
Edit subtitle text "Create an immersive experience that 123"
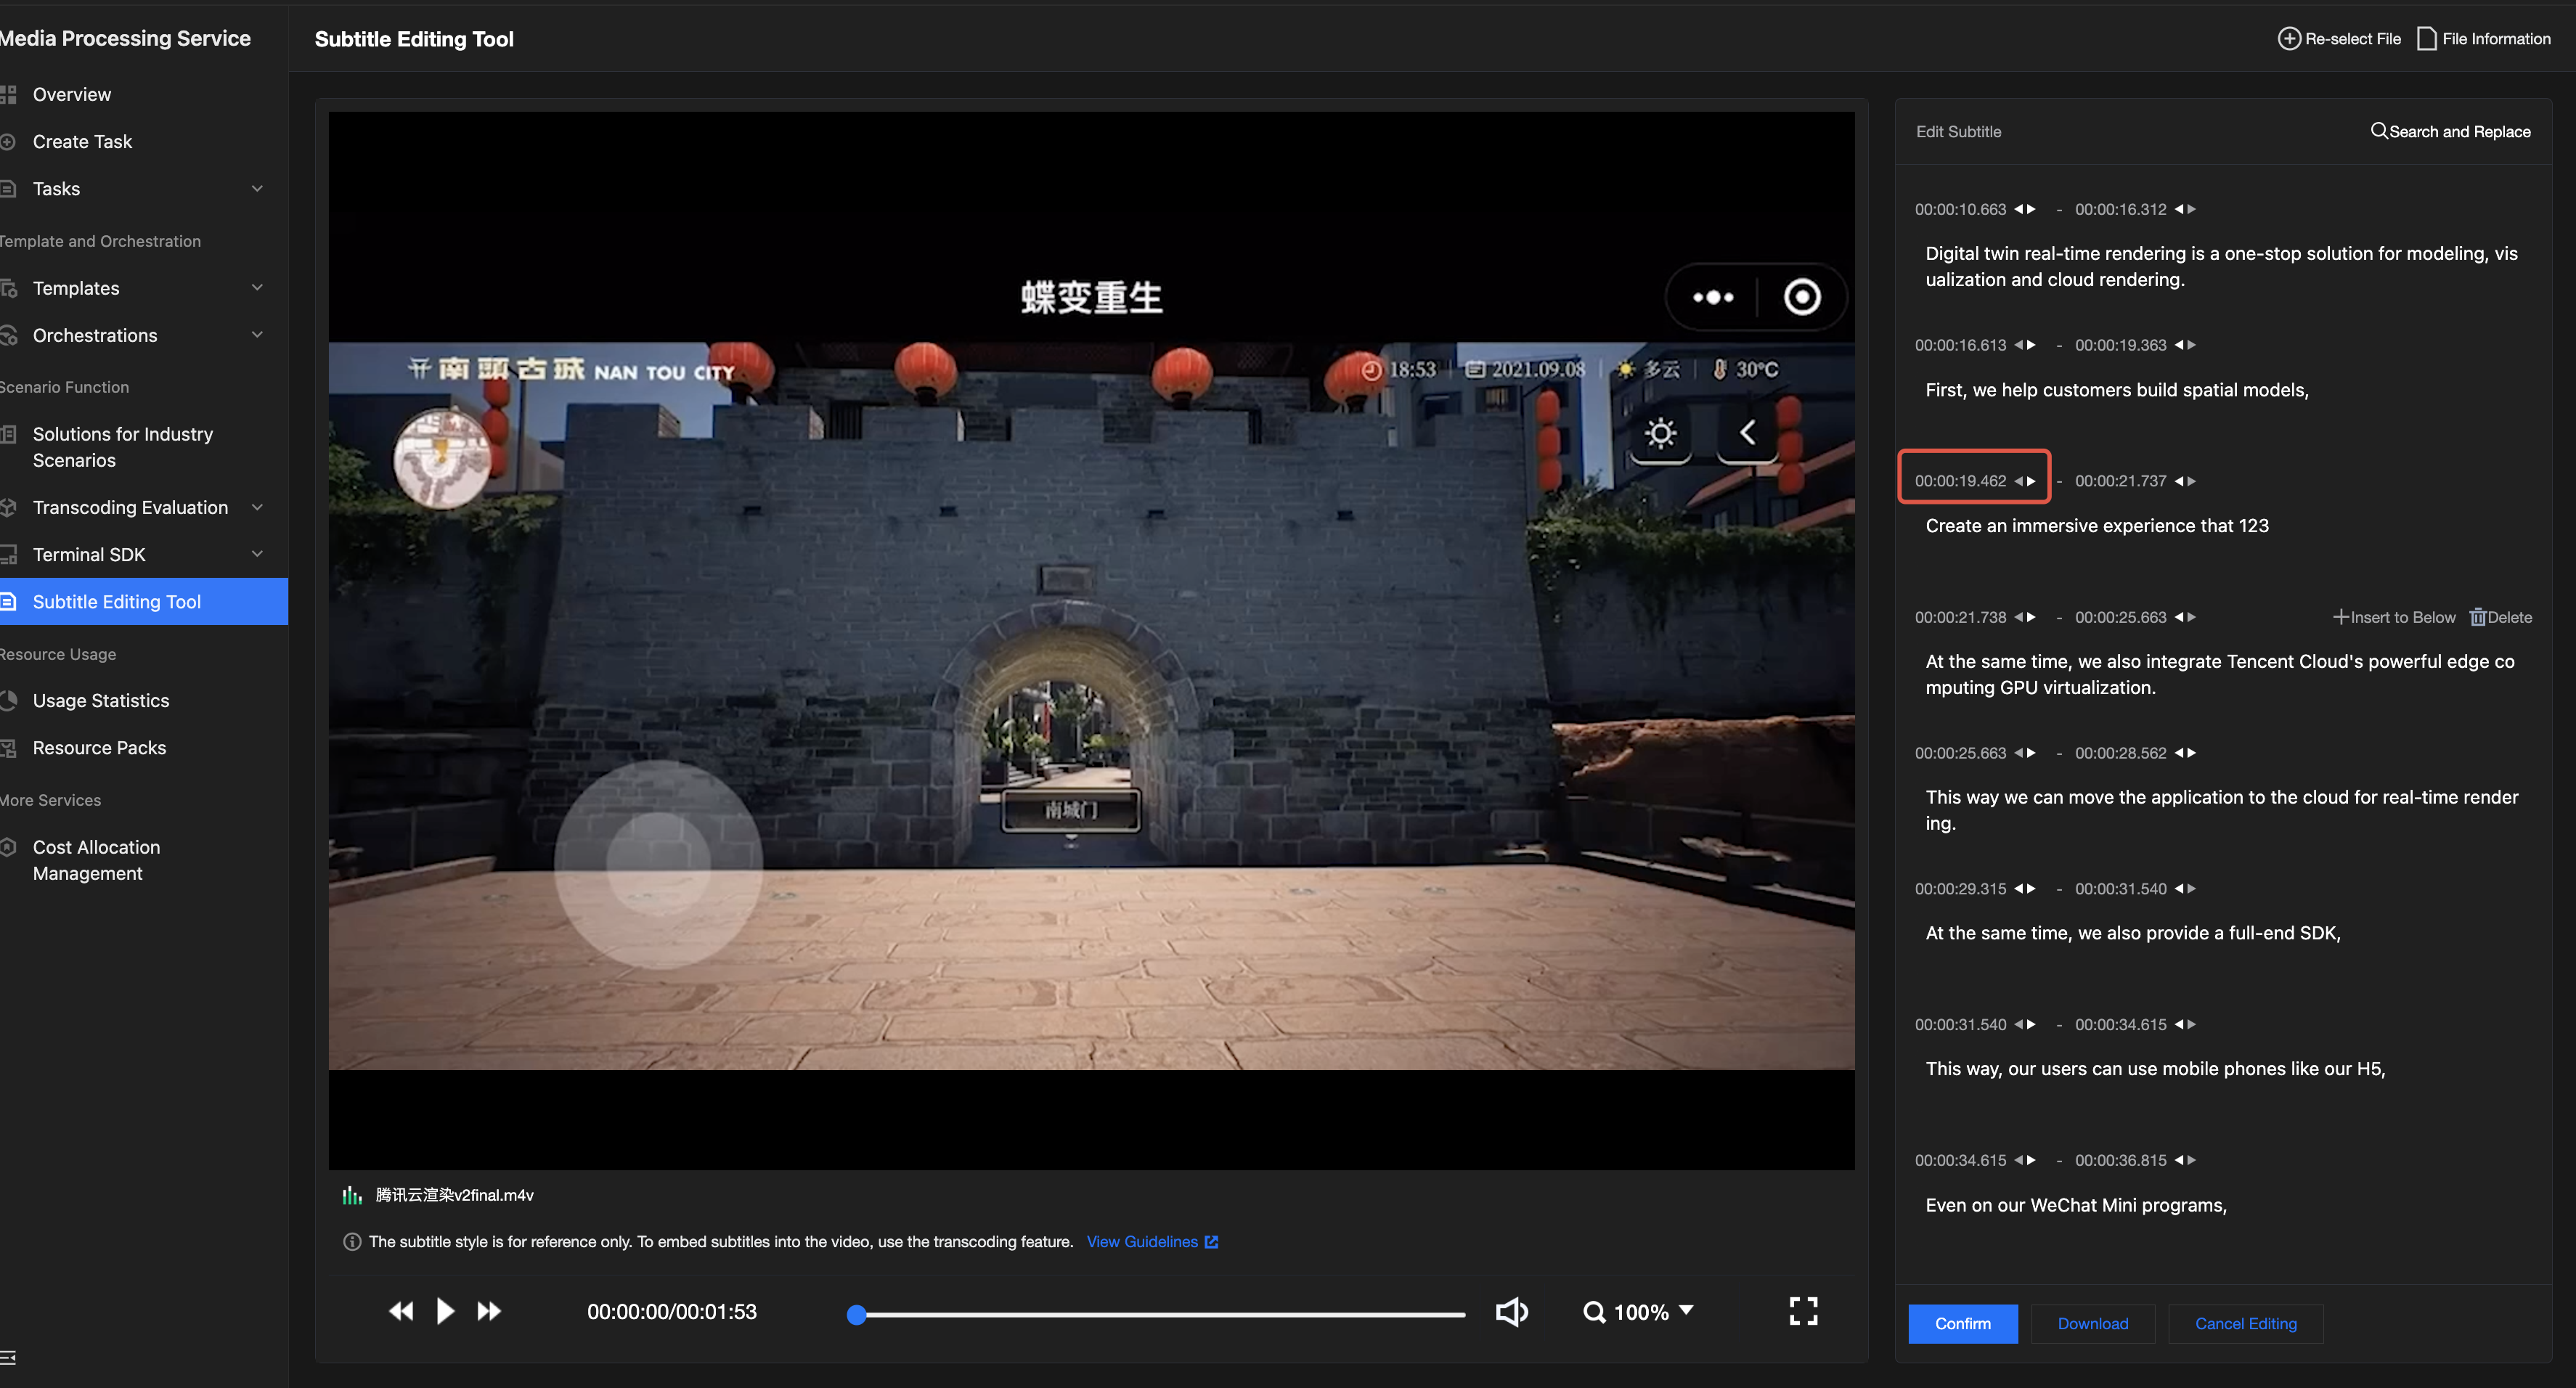2096,526
